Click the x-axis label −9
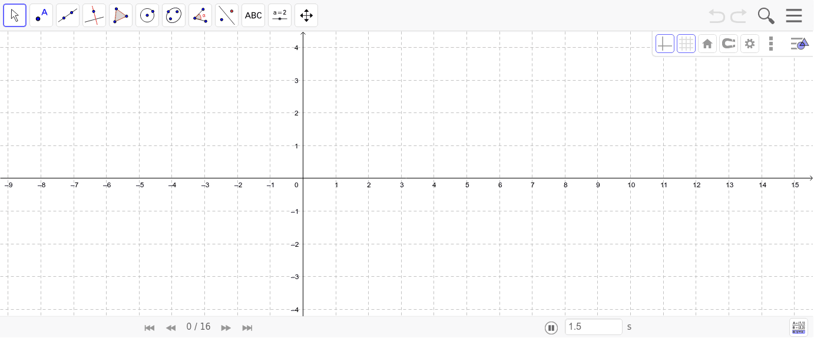The height and width of the screenshot is (338, 814). click(8, 185)
